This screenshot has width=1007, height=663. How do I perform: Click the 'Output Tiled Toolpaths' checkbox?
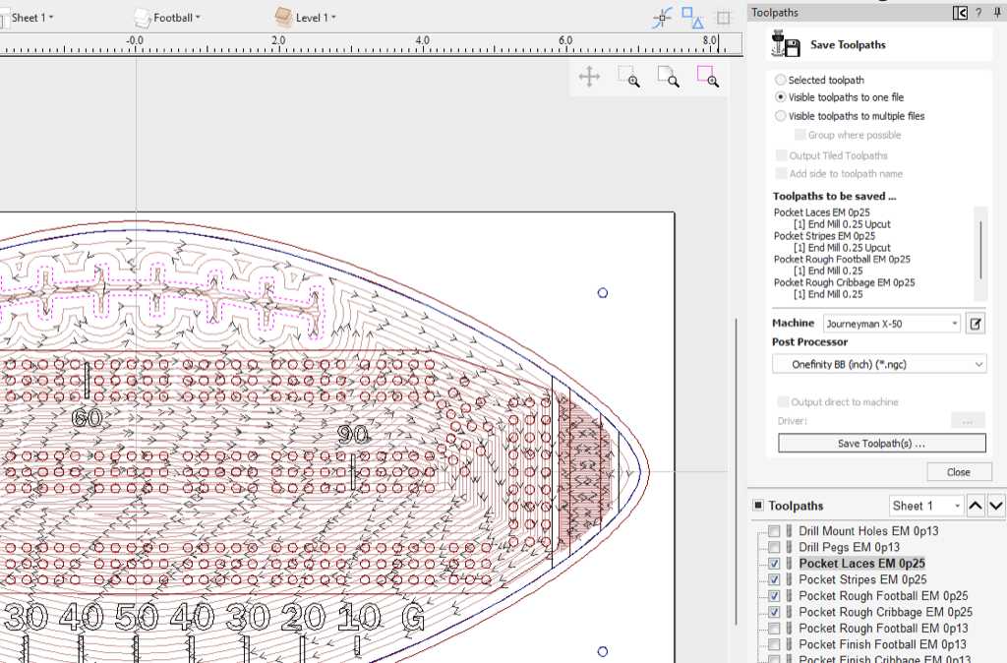(781, 155)
